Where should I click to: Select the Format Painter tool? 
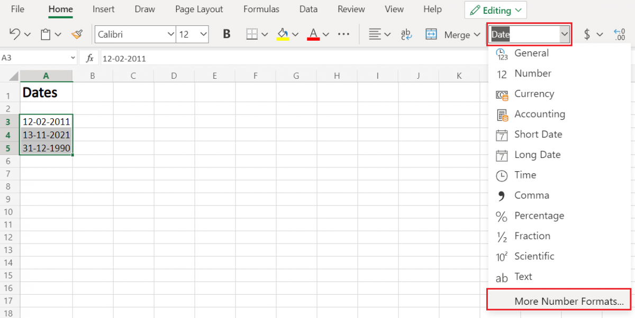[77, 34]
